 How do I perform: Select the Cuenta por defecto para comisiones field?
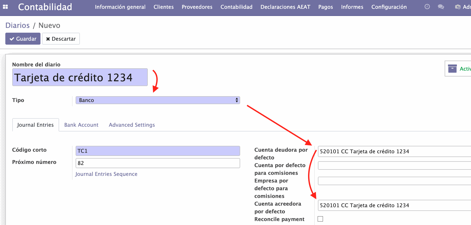[x=394, y=165]
